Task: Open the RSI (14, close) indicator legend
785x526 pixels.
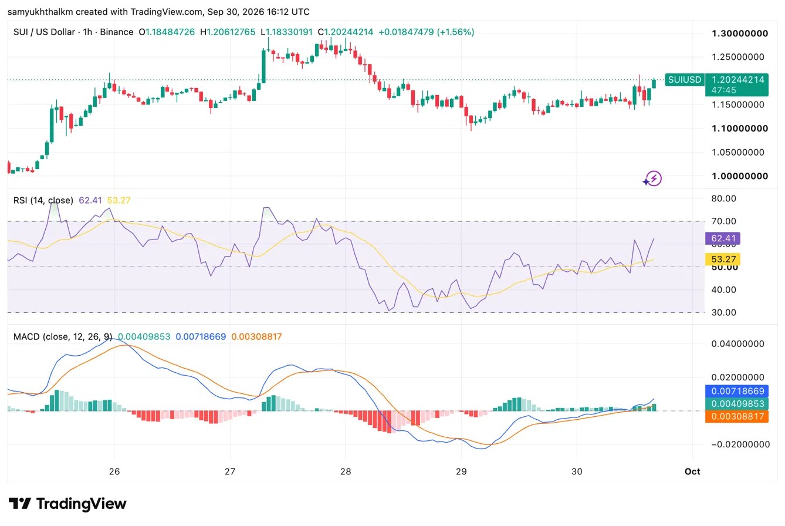Action: (x=43, y=200)
